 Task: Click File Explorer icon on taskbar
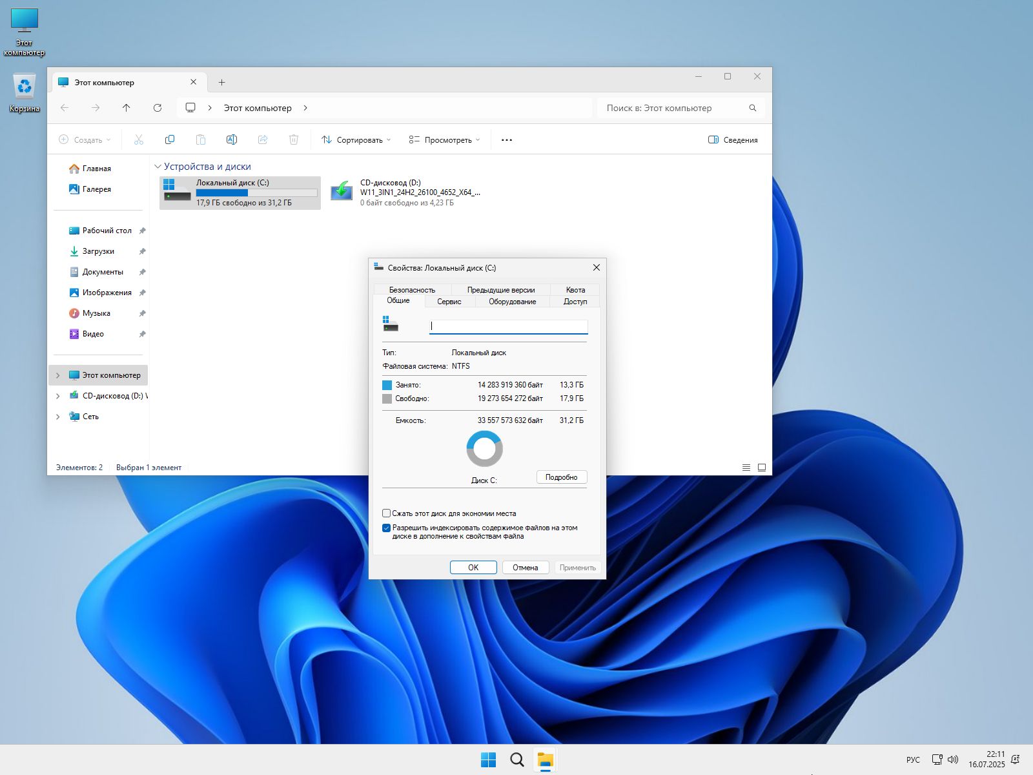pos(546,759)
